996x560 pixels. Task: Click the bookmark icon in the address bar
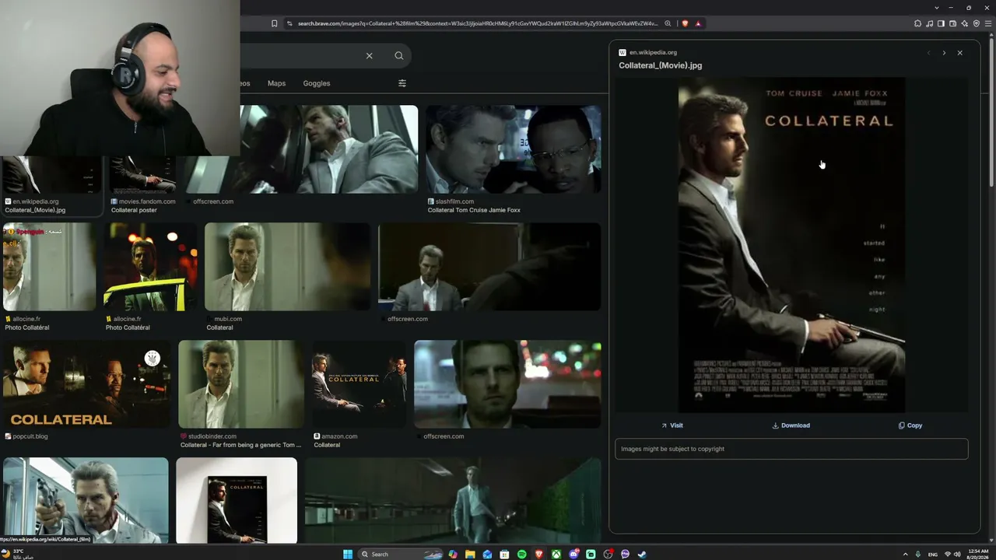(274, 23)
